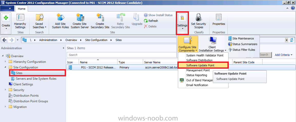
Task: Sort by Server Name column header
Action: point(160,62)
